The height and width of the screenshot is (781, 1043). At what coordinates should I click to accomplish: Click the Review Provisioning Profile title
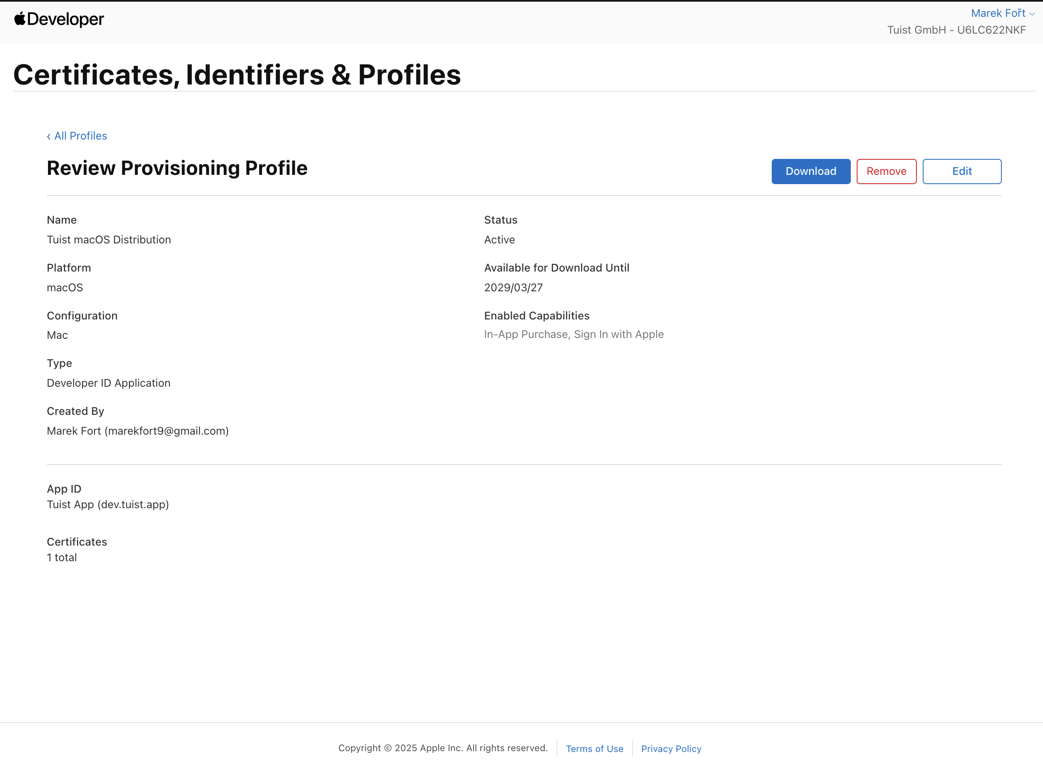(x=177, y=168)
